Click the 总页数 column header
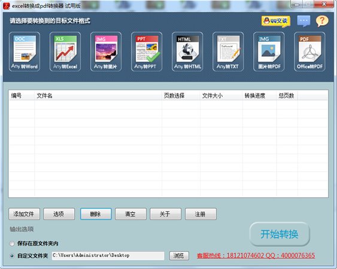 [287, 96]
